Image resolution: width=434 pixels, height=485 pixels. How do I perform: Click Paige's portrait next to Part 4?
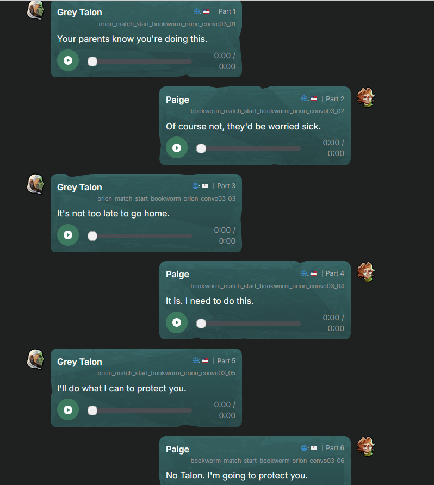point(366,272)
